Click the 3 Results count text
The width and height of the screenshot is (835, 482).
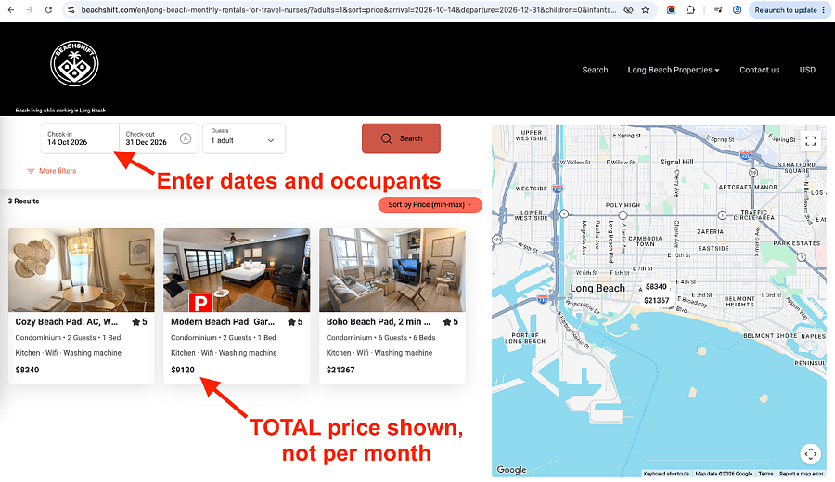[x=23, y=202]
